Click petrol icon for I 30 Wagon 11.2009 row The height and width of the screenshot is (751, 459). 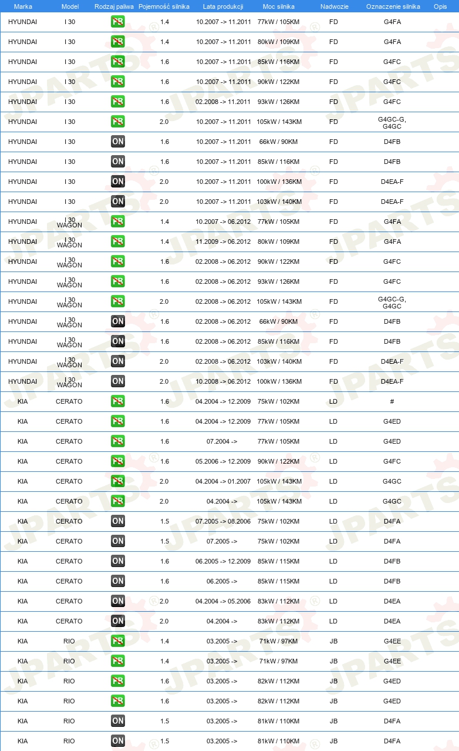point(117,242)
